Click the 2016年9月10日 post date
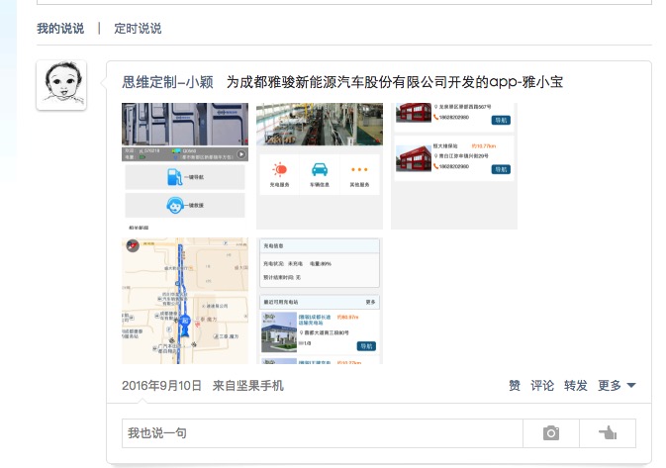Viewport: 666px width, 468px height. 161,386
